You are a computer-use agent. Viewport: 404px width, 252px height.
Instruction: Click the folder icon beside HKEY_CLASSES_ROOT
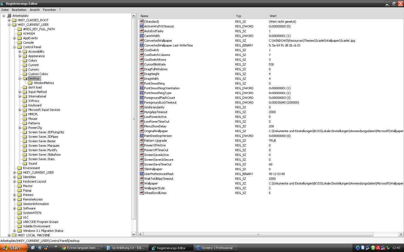coord(14,20)
